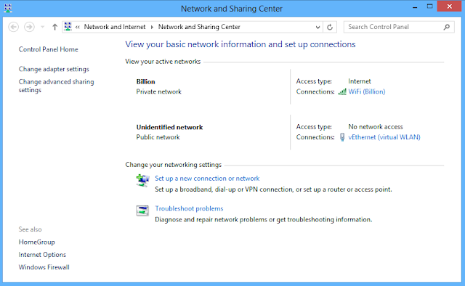Open Windows Firewall under See also

[44, 267]
